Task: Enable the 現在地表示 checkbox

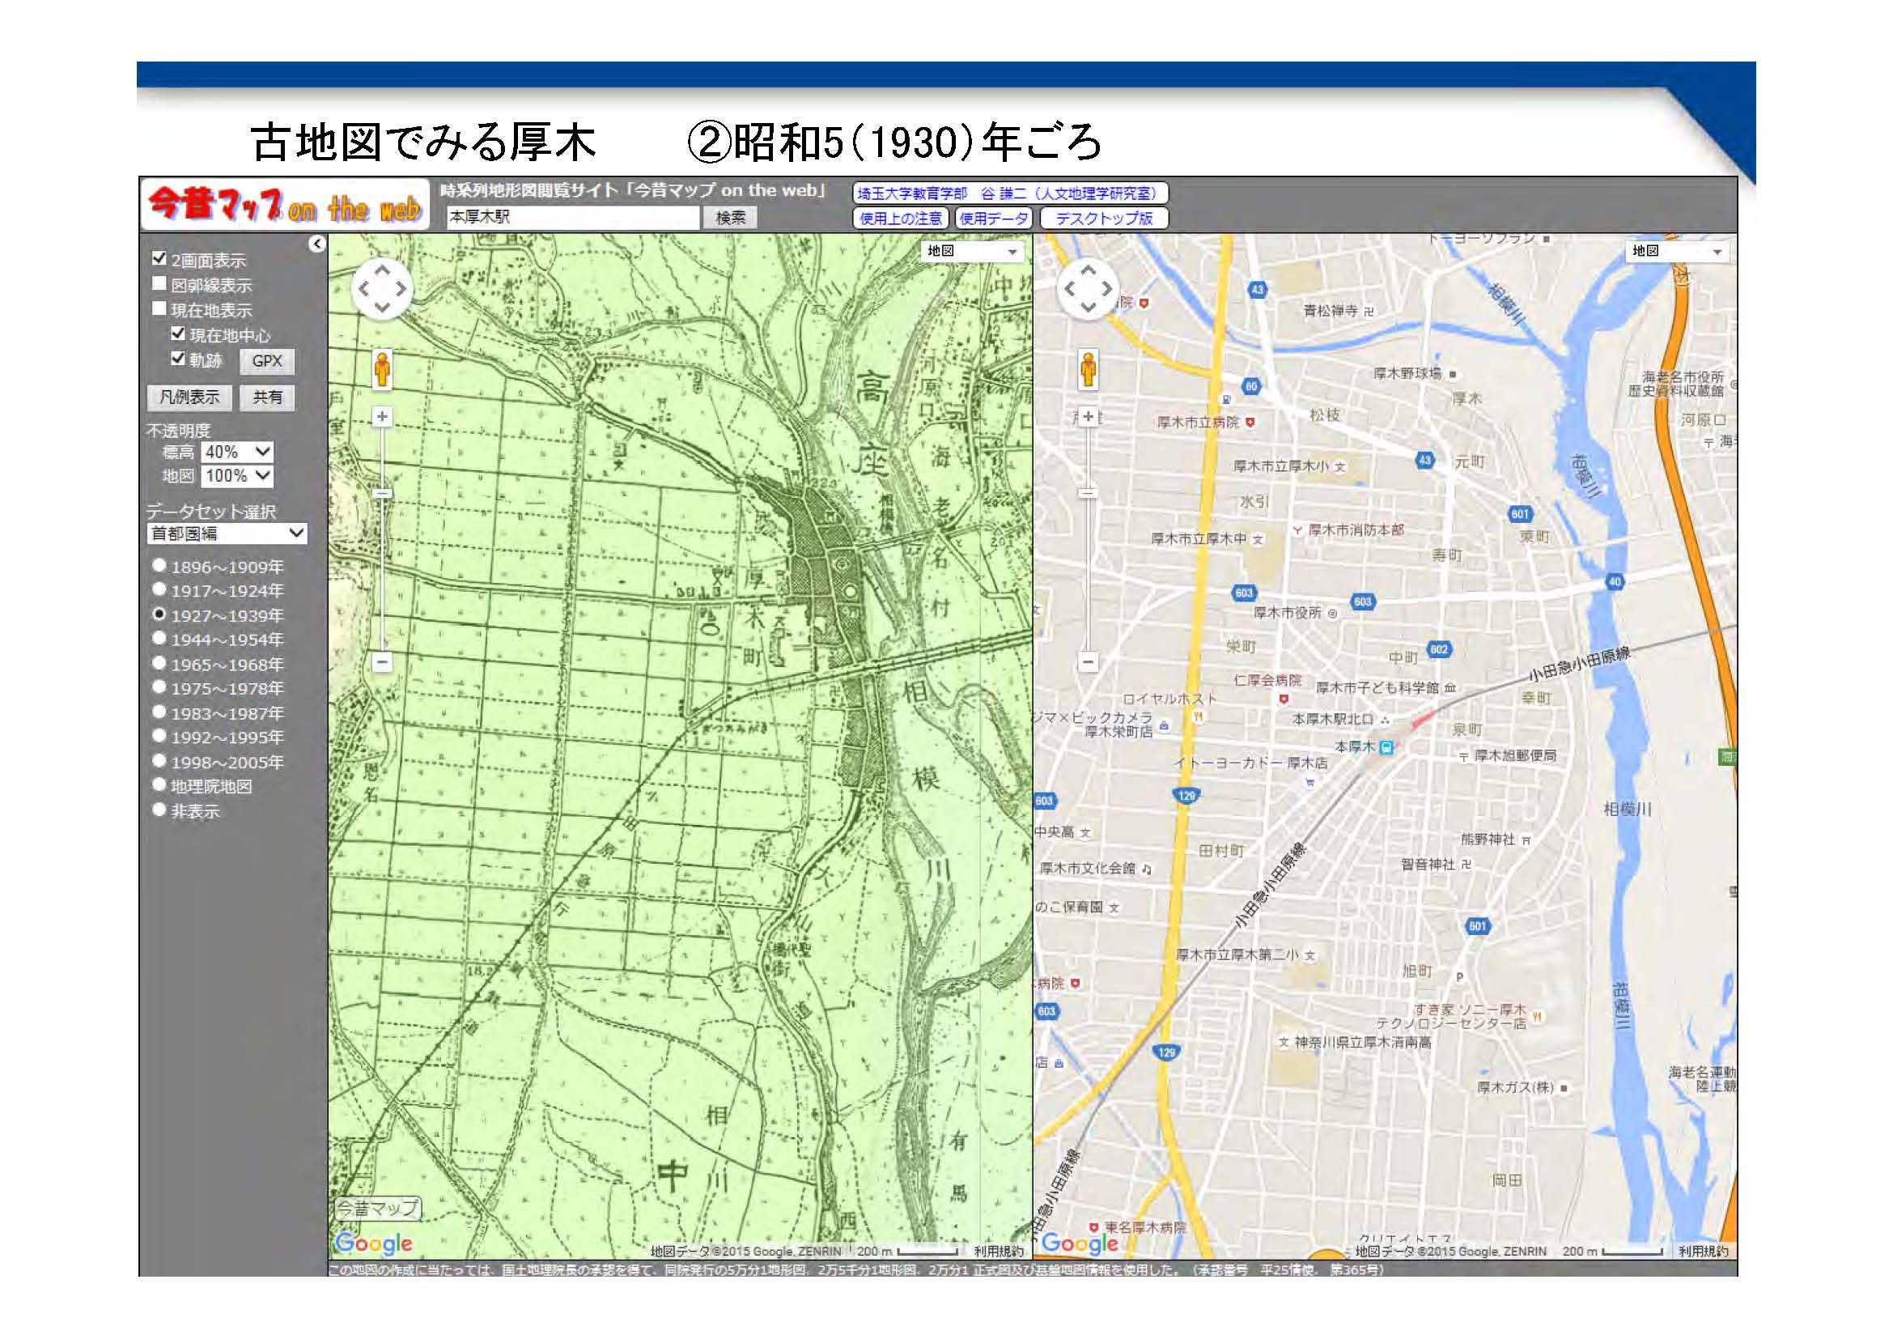Action: pyautogui.click(x=159, y=308)
